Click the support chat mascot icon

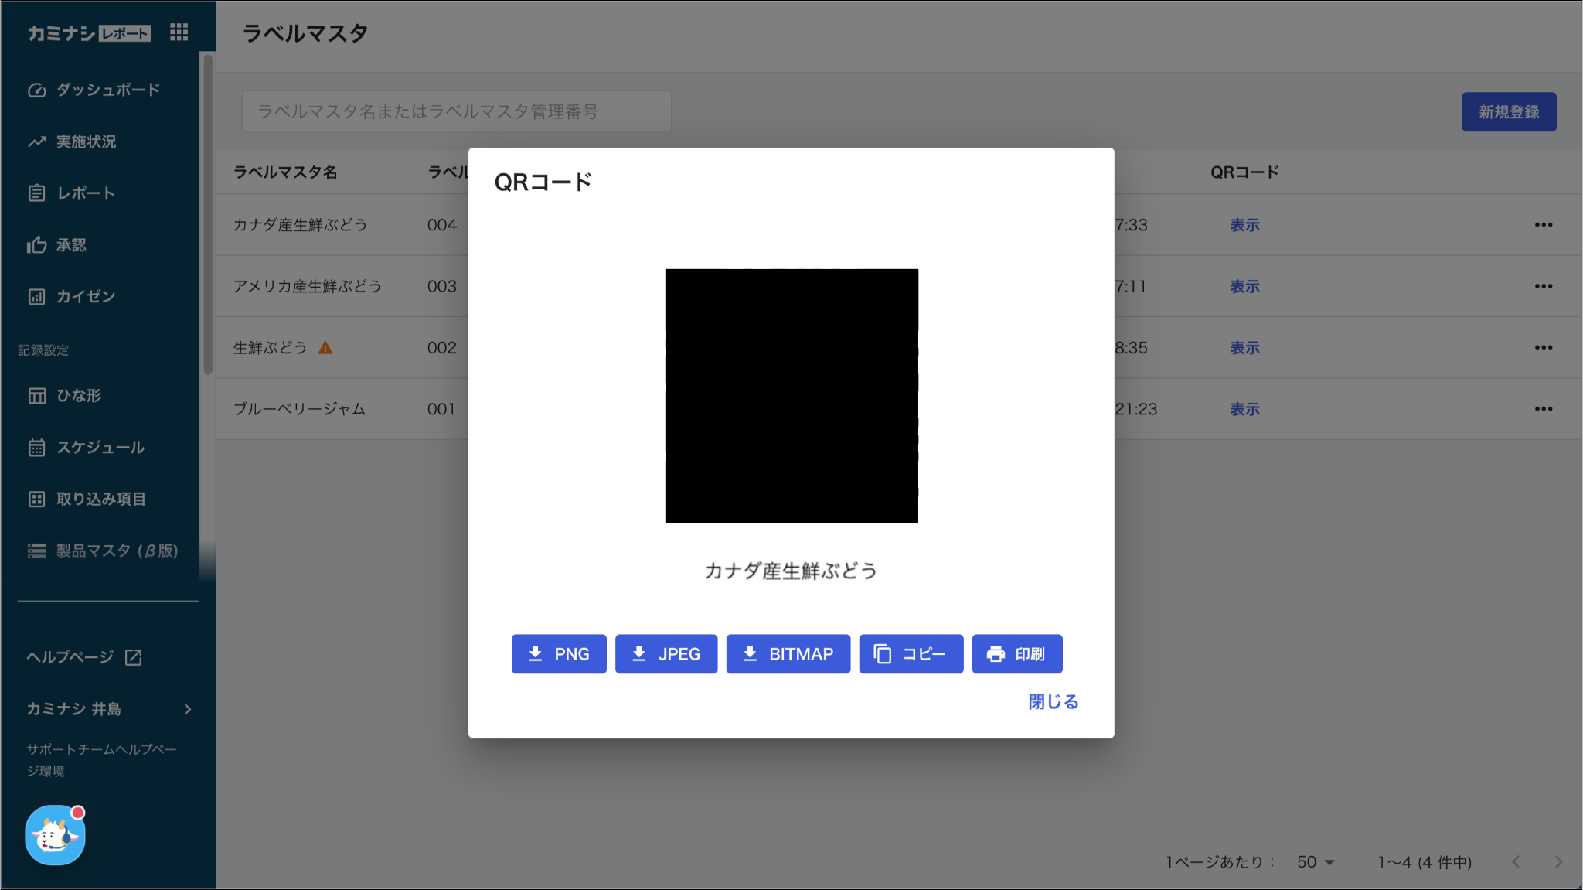coord(55,835)
